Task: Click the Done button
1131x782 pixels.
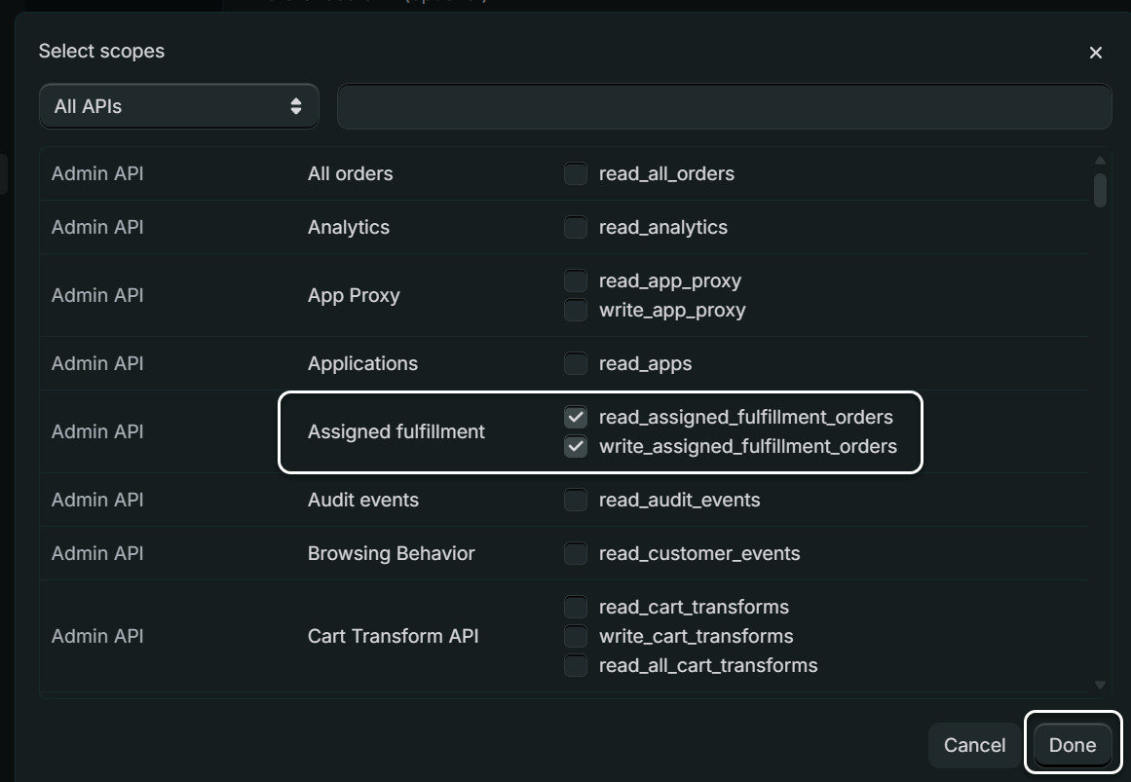Action: point(1072,745)
